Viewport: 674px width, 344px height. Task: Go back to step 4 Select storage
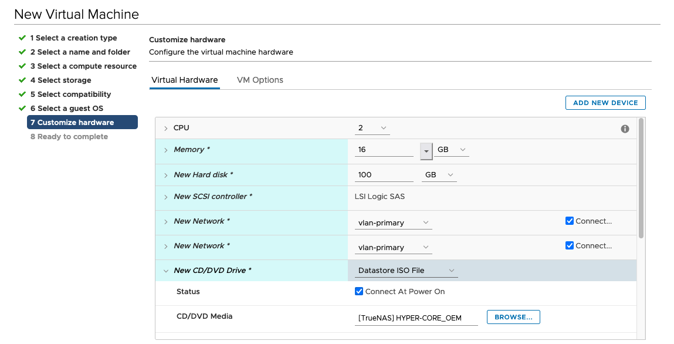[x=60, y=80]
